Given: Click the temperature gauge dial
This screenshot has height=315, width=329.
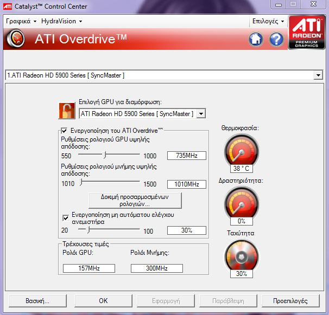Looking at the screenshot, I should coord(241,151).
